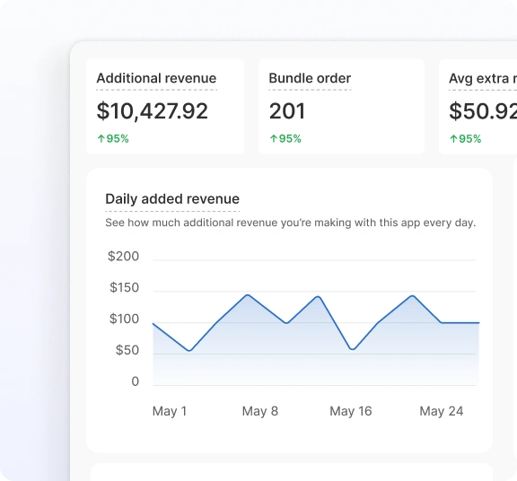Click the May 24 x-axis label

pyautogui.click(x=442, y=411)
